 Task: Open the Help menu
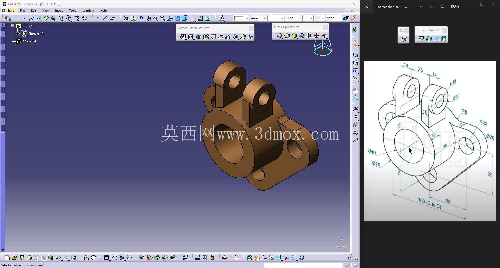pos(103,11)
